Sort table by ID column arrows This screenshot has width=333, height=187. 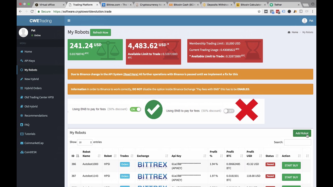(78, 156)
